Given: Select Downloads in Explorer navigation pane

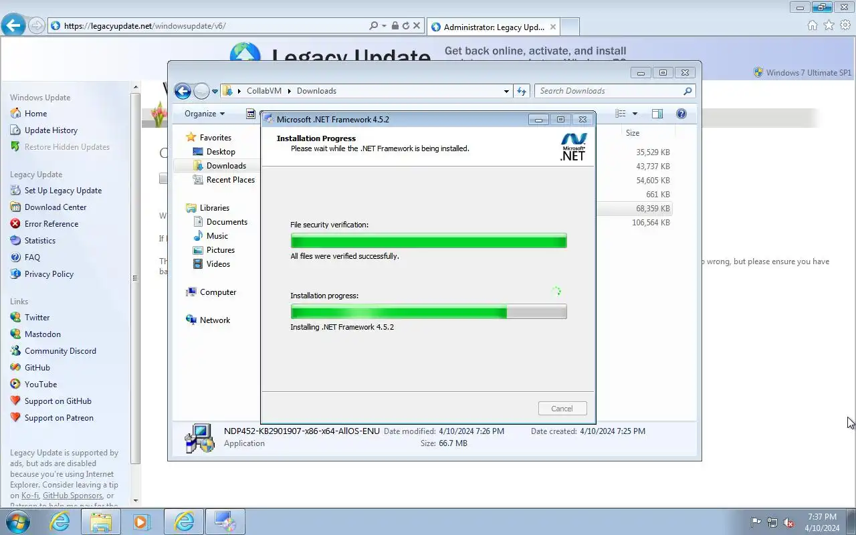Looking at the screenshot, I should pos(226,166).
